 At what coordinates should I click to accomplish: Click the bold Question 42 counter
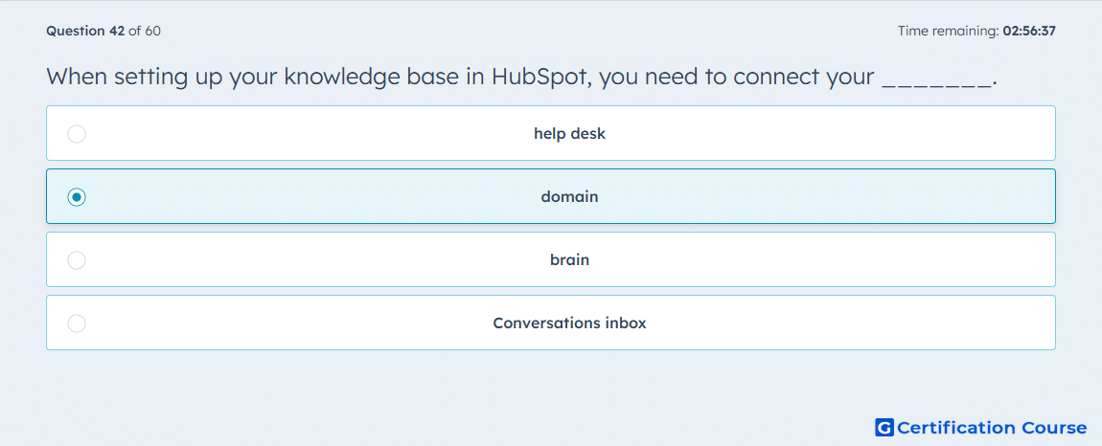(x=85, y=31)
